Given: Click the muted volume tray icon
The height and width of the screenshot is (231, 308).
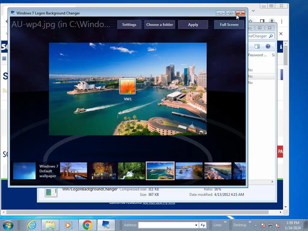Looking at the screenshot, I should 278,225.
